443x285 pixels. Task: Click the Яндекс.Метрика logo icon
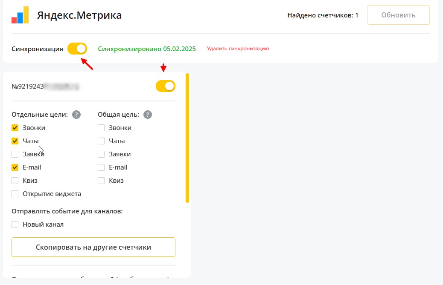(20, 15)
